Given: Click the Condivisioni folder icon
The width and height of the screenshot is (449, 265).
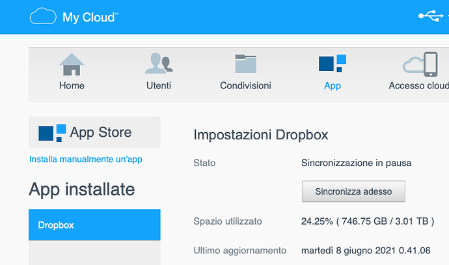Looking at the screenshot, I should pos(246,64).
